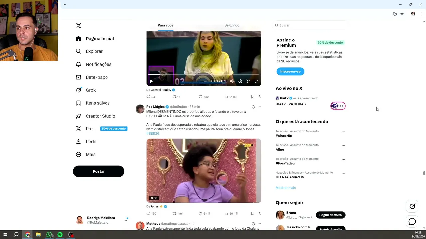Share the Central Reality post

pos(259,97)
